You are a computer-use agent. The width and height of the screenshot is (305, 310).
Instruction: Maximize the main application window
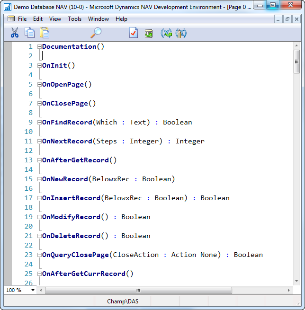pyautogui.click(x=273, y=5)
